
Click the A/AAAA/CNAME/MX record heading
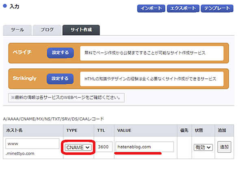tap(54, 119)
